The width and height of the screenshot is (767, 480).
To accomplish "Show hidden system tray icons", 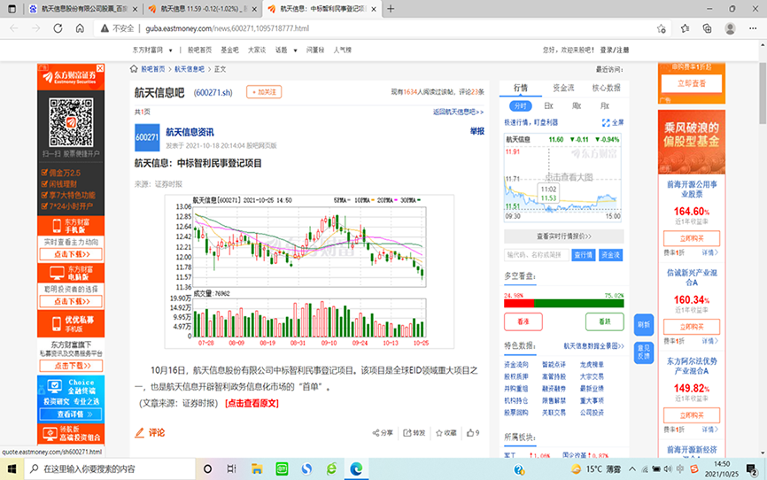I will click(632, 469).
